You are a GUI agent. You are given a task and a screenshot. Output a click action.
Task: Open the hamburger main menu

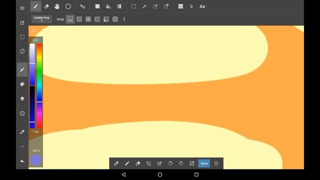click(x=22, y=8)
